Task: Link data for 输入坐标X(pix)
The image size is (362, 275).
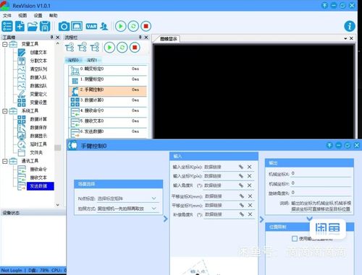Action: tap(241, 167)
